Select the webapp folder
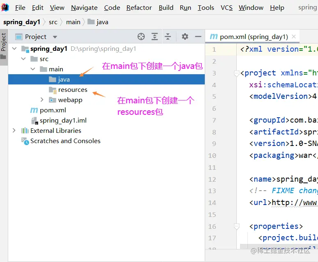The image size is (318, 262). pyautogui.click(x=70, y=100)
